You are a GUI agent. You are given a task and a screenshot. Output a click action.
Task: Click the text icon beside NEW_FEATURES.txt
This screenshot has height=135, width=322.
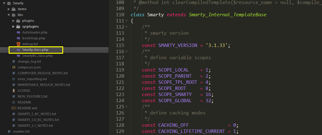click(x=14, y=96)
